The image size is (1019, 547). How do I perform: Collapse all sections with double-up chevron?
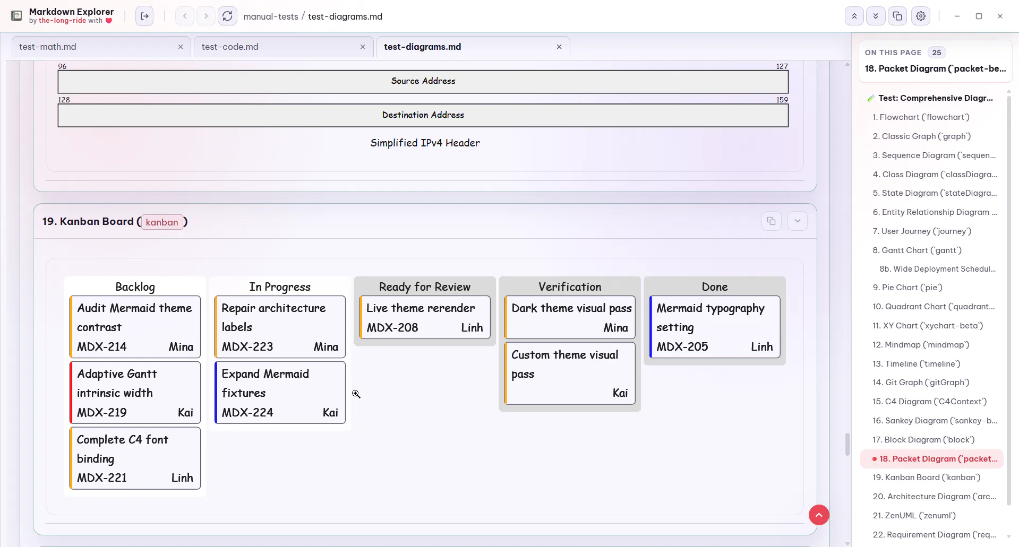(x=854, y=16)
